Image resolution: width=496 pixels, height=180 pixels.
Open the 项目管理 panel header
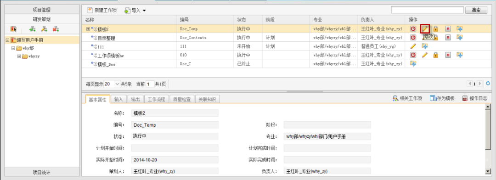(42, 10)
